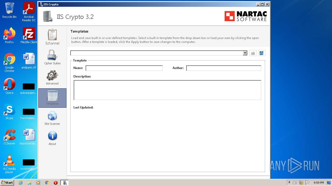Viewport: 332px width, 186px height.
Task: Open Internet Explorer from taskbar
Action: [20, 183]
